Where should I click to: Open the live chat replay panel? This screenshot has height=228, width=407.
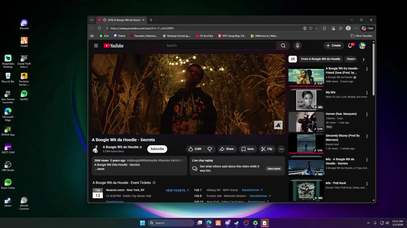click(x=274, y=168)
